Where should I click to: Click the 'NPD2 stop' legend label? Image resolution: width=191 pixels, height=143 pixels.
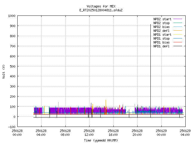click(x=161, y=23)
